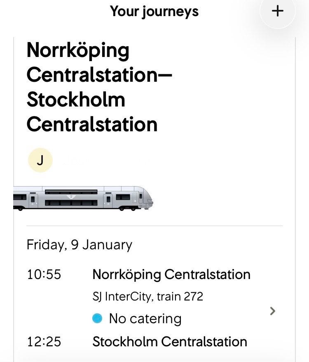Click the train's front driver cab
Image resolution: width=309 pixels, height=362 pixels.
[144, 198]
